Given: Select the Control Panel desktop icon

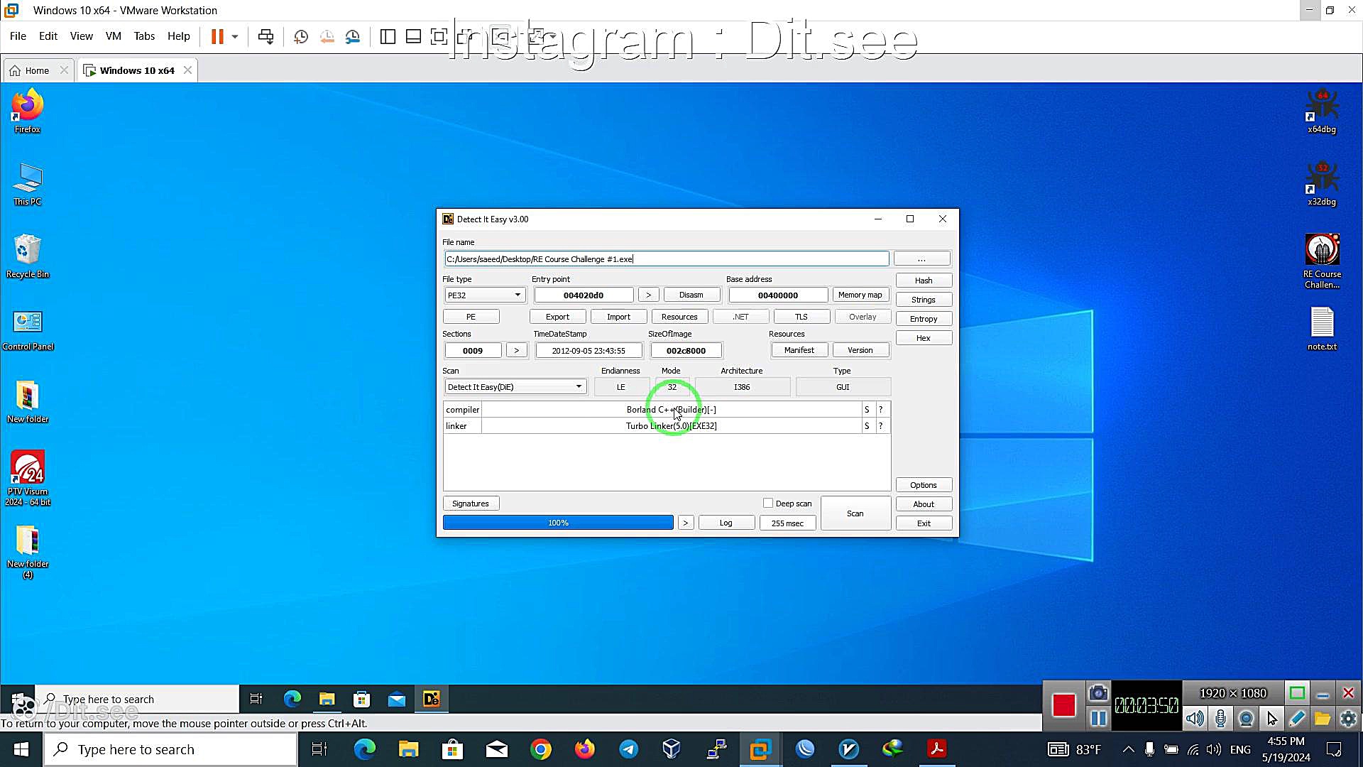Looking at the screenshot, I should [x=28, y=330].
